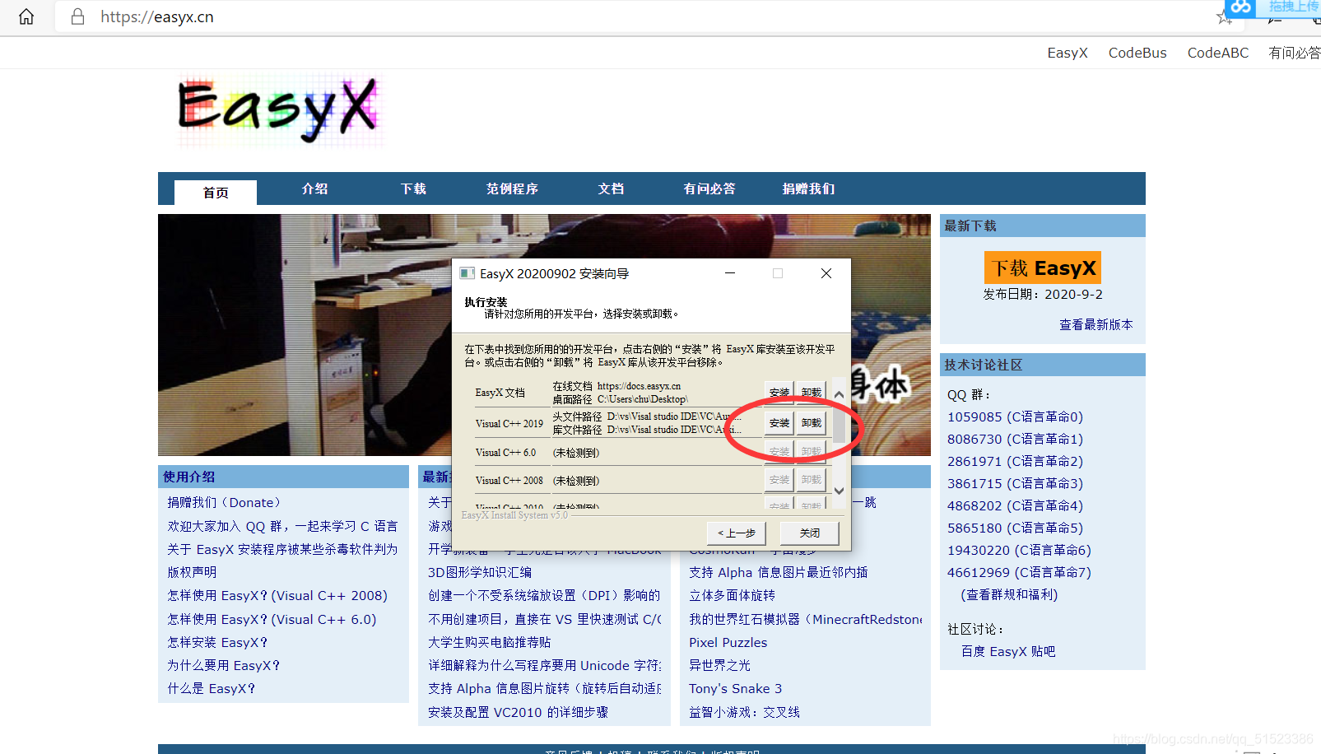
Task: Open the 欢迎大家加入 QQ 群 link
Action: click(282, 526)
